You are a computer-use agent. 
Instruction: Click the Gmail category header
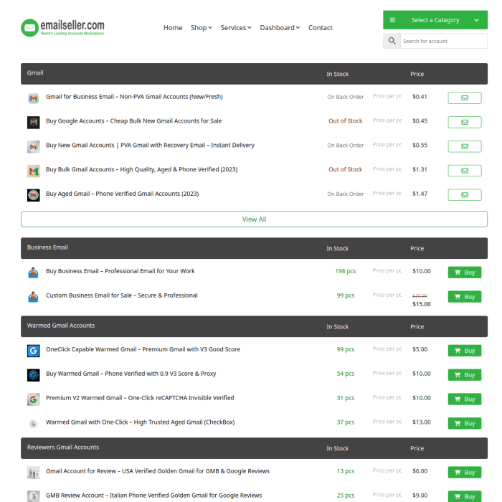pos(35,73)
